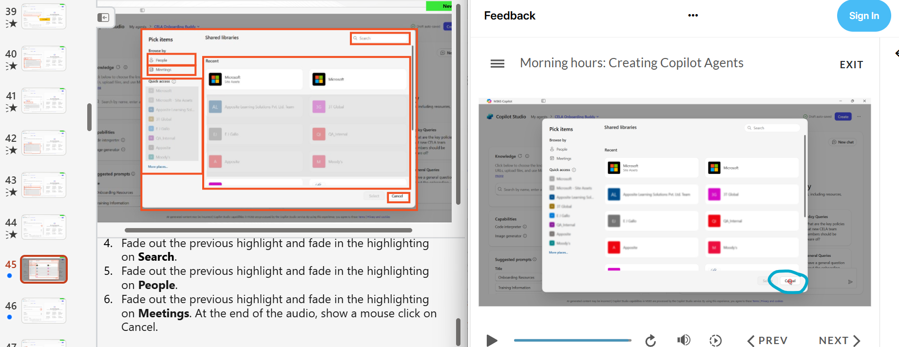Click the Feedback heading
The width and height of the screenshot is (899, 347).
[x=510, y=16]
